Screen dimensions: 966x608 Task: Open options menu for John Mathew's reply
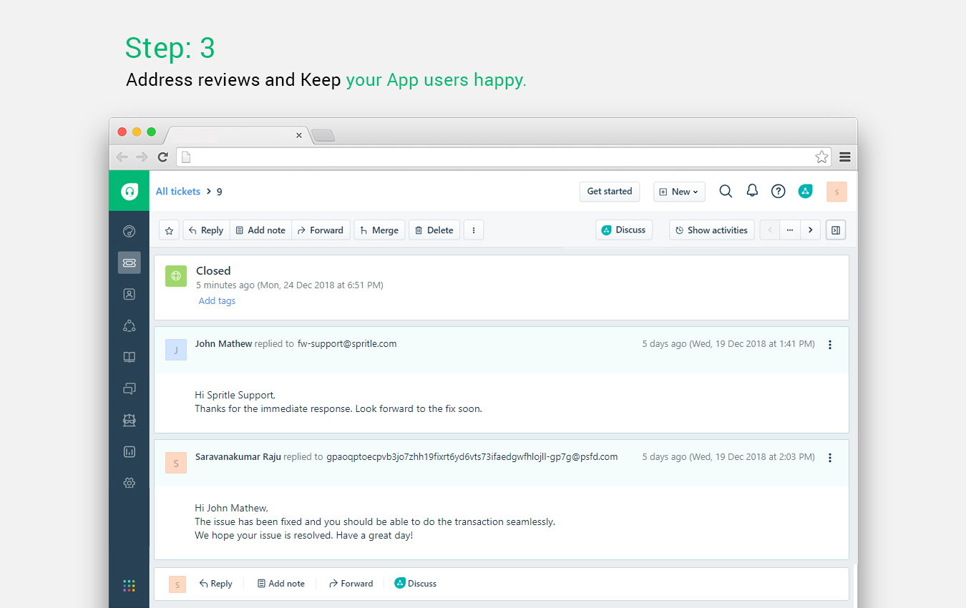tap(830, 345)
